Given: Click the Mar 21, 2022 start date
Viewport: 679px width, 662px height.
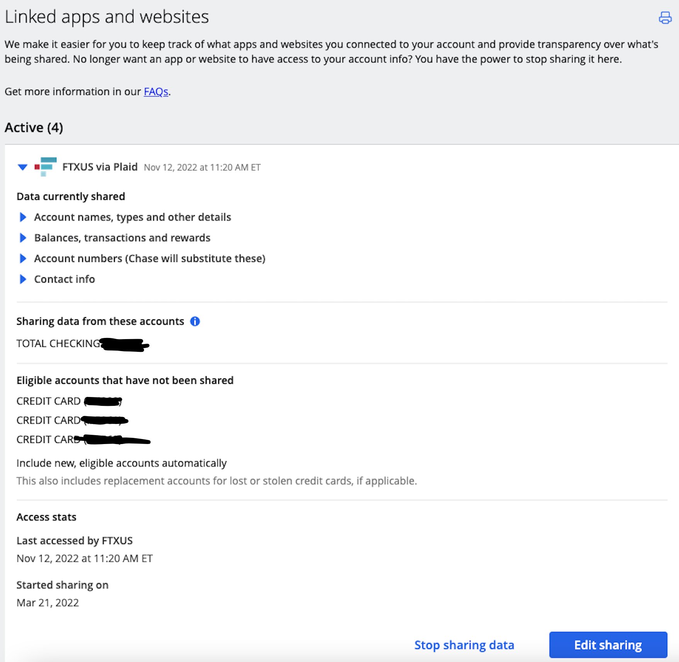Looking at the screenshot, I should [48, 603].
